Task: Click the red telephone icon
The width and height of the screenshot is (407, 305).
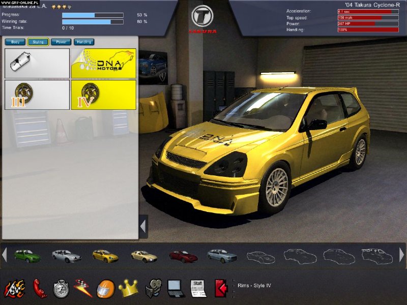Action: tap(39, 288)
